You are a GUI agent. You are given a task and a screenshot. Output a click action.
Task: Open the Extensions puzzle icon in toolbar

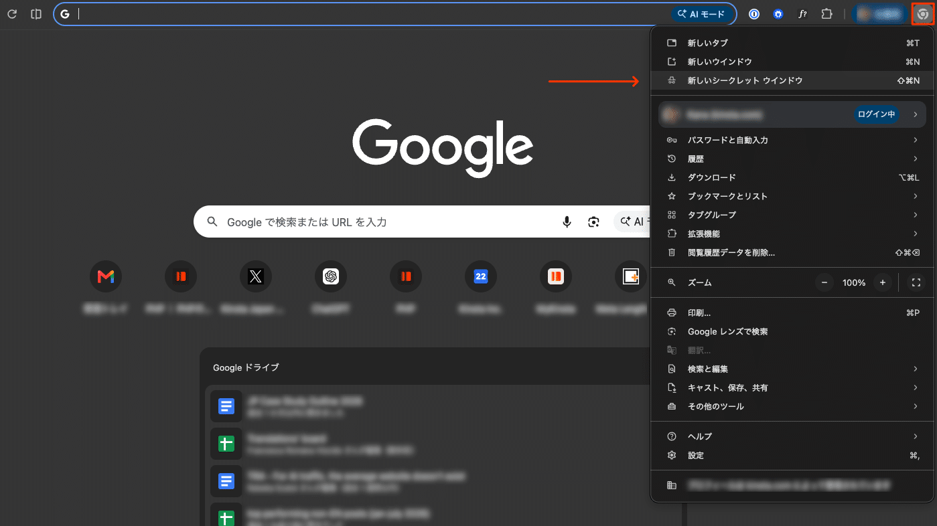(826, 13)
